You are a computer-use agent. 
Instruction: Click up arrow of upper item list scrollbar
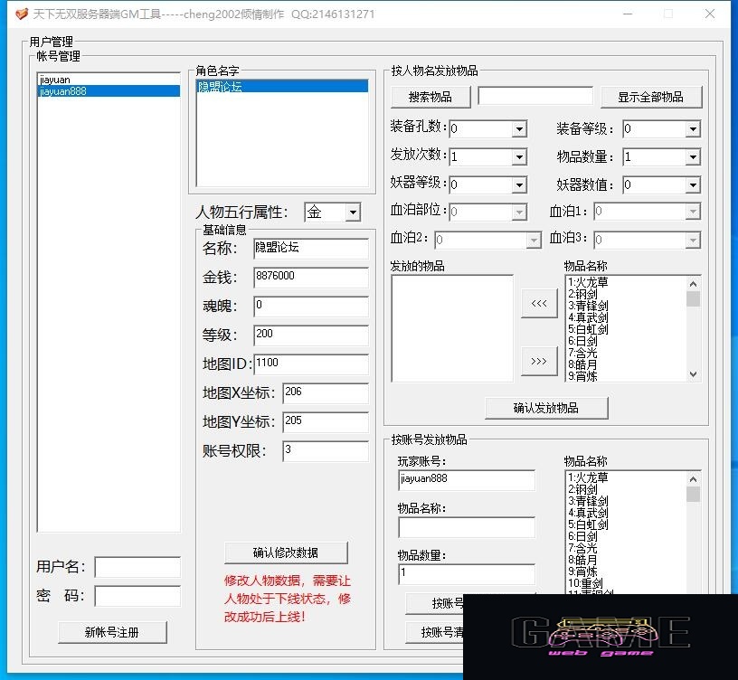[693, 284]
